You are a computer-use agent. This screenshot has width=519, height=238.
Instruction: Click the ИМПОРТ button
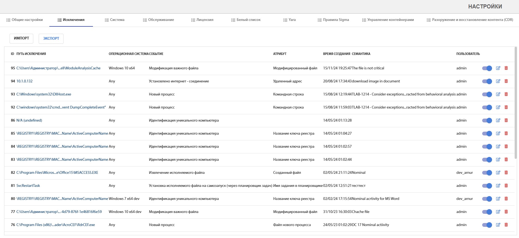click(x=21, y=38)
